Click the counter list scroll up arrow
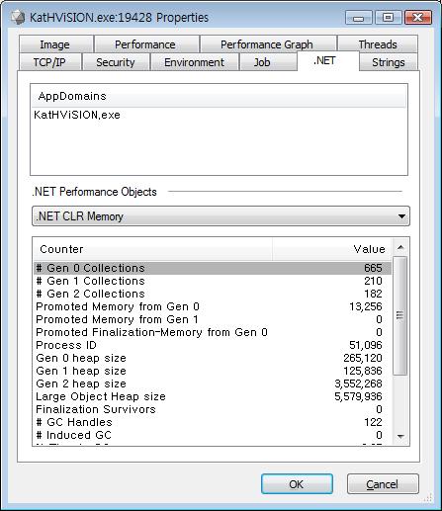The image size is (442, 511). (400, 247)
